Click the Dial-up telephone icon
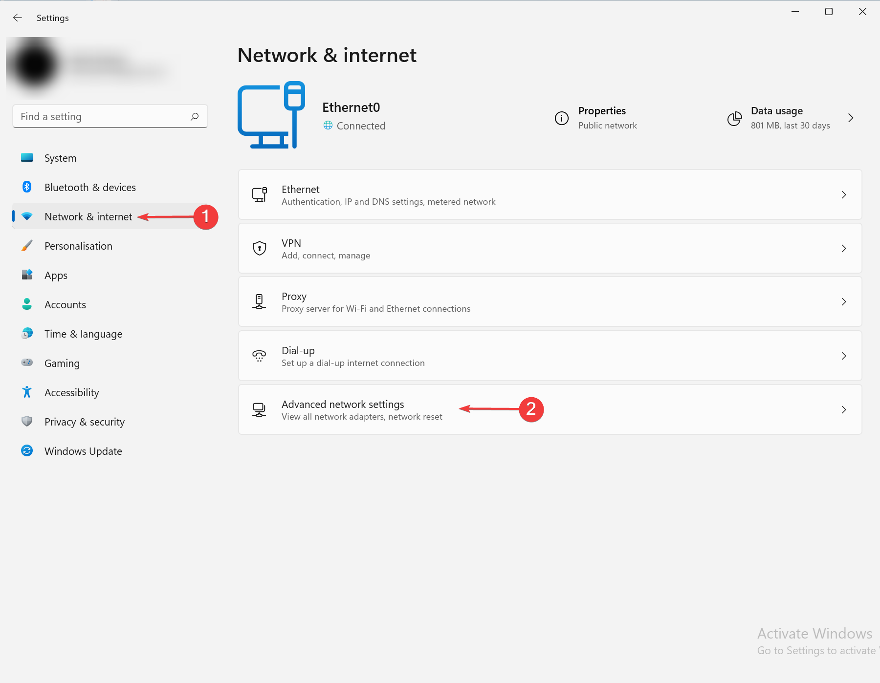Image resolution: width=880 pixels, height=683 pixels. [259, 356]
